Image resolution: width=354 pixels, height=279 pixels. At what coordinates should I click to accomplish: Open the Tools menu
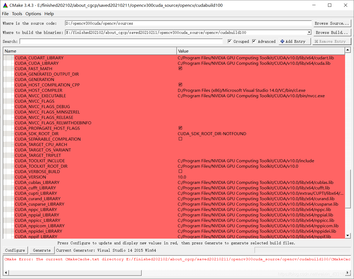click(x=17, y=14)
